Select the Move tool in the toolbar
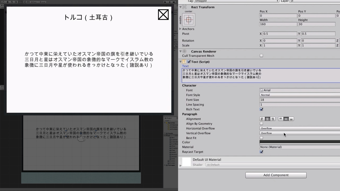 tap(7, 2)
